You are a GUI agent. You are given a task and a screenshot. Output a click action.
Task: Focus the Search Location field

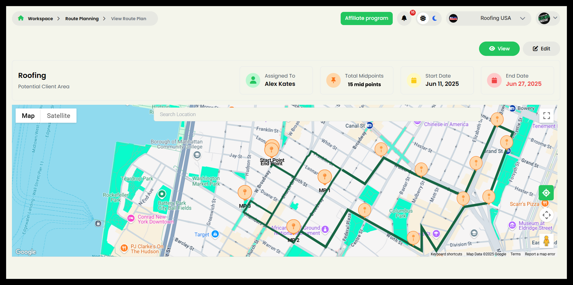[x=317, y=114]
